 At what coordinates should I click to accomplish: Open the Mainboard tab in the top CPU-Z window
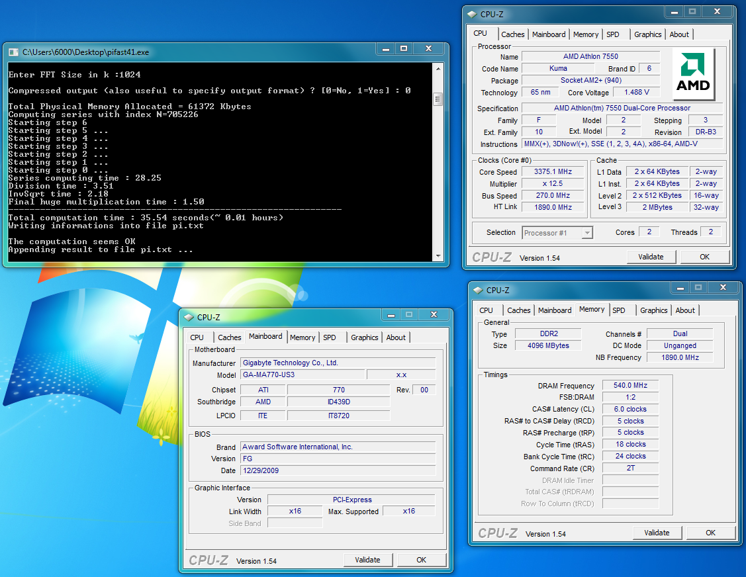(x=549, y=34)
